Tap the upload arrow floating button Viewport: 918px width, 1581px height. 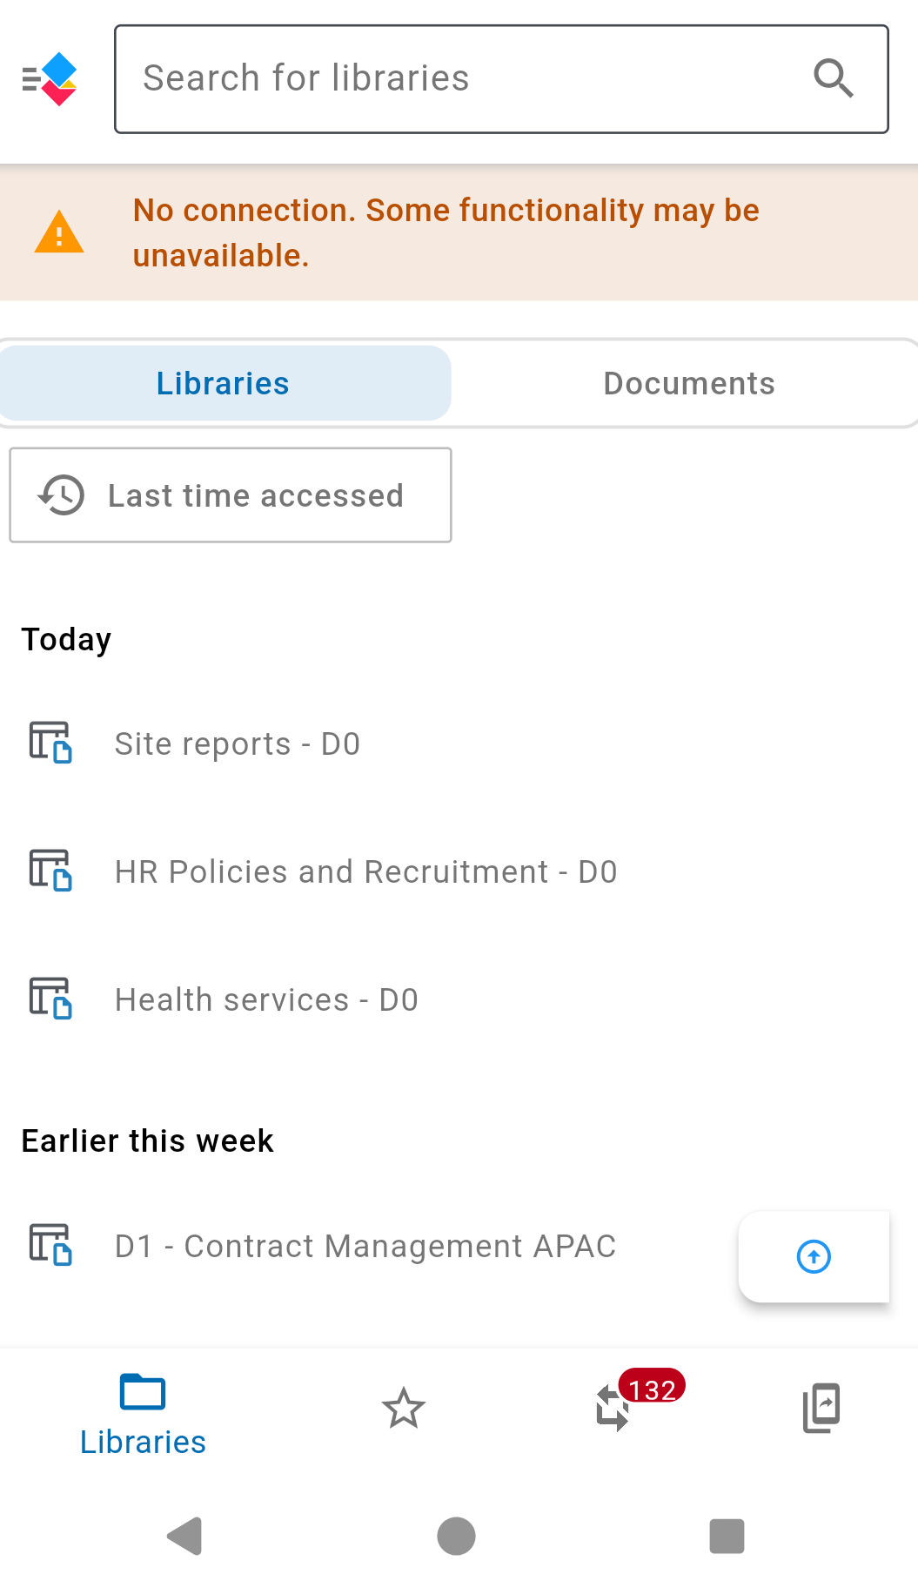(814, 1256)
